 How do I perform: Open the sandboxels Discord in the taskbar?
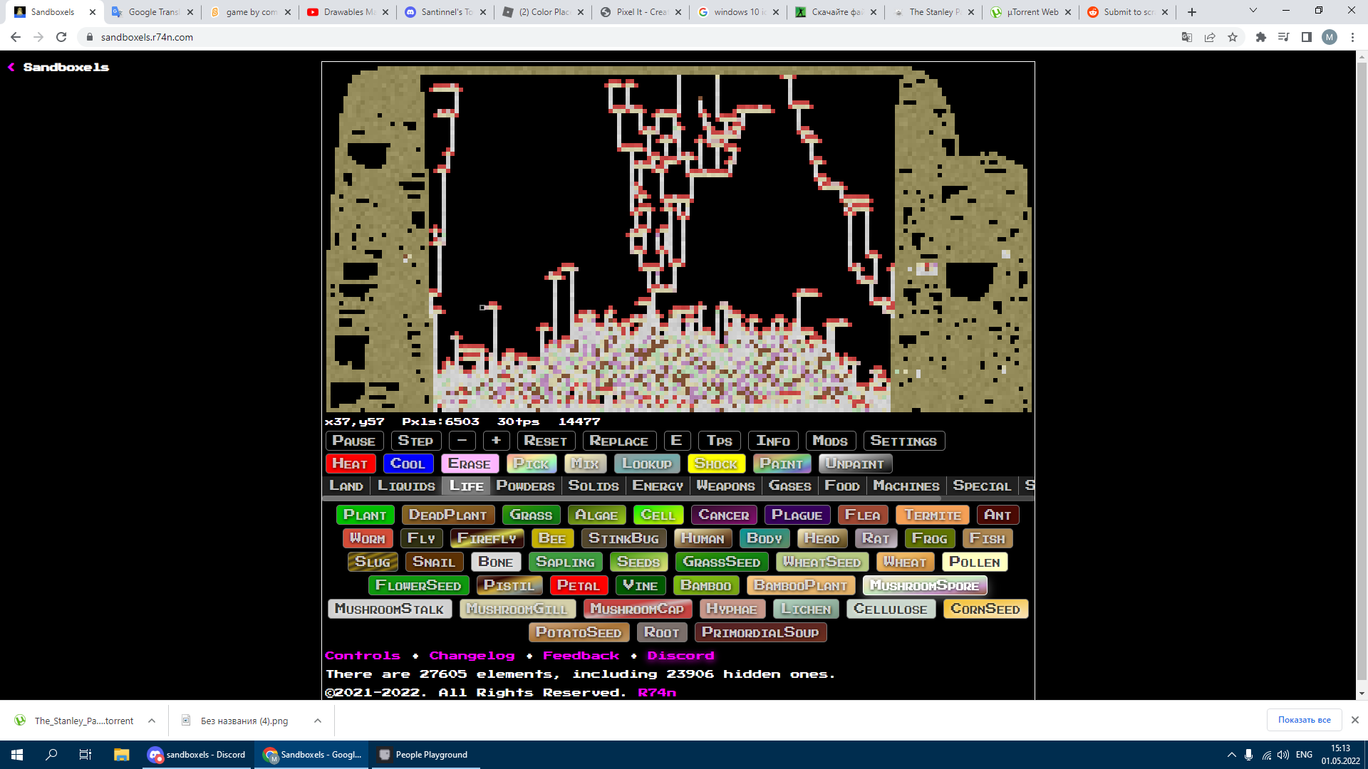coord(197,754)
